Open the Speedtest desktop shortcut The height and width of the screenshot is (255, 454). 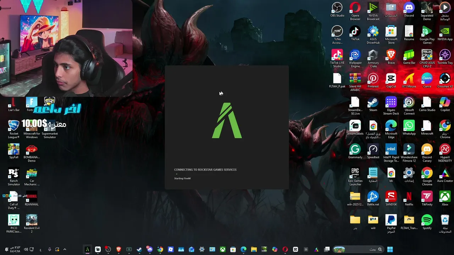click(373, 152)
